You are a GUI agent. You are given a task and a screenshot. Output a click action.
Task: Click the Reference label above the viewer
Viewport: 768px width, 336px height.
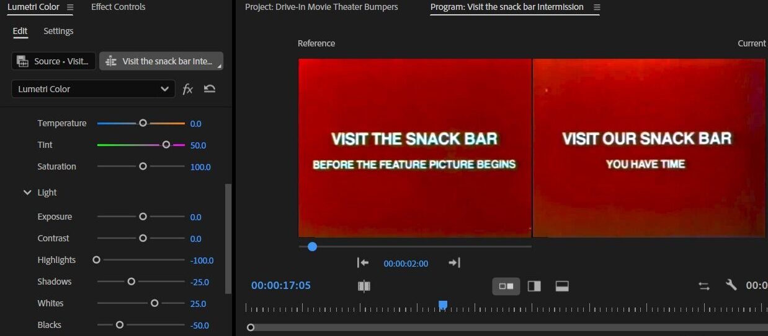pos(316,43)
